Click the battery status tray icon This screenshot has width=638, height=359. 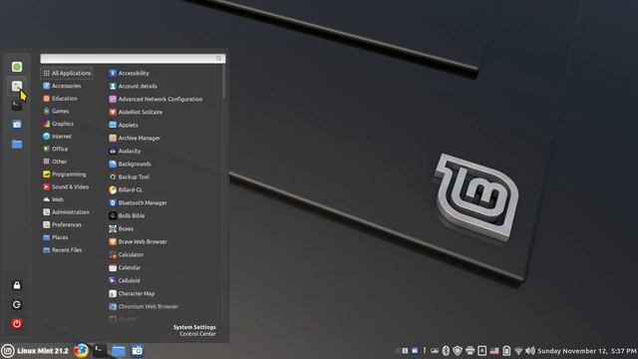coord(506,351)
